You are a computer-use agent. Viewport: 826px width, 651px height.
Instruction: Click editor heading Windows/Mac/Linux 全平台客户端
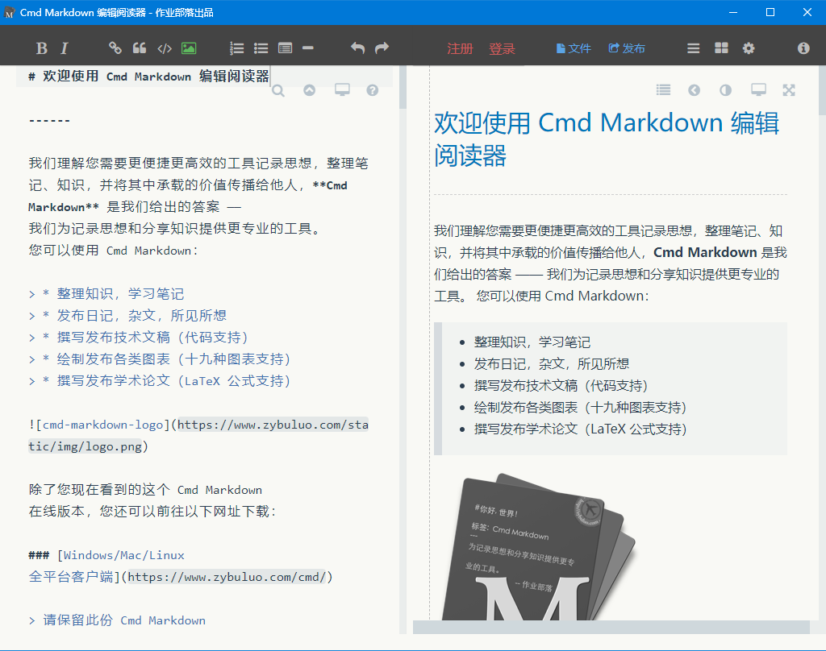tap(180, 566)
